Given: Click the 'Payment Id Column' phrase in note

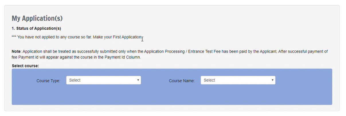Looking at the screenshot, I should 124,57.
